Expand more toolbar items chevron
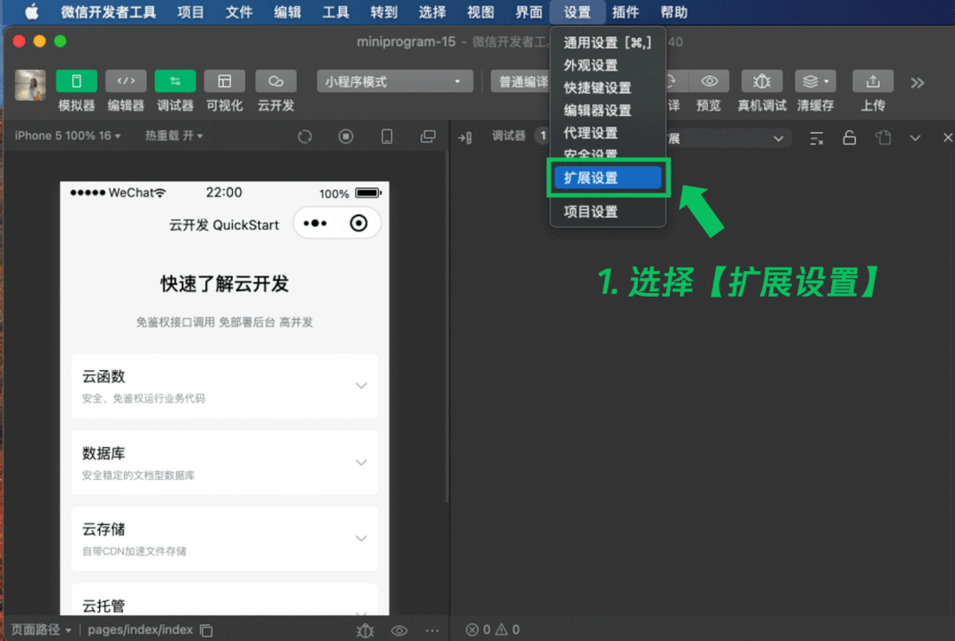Image resolution: width=955 pixels, height=641 pixels. tap(917, 83)
